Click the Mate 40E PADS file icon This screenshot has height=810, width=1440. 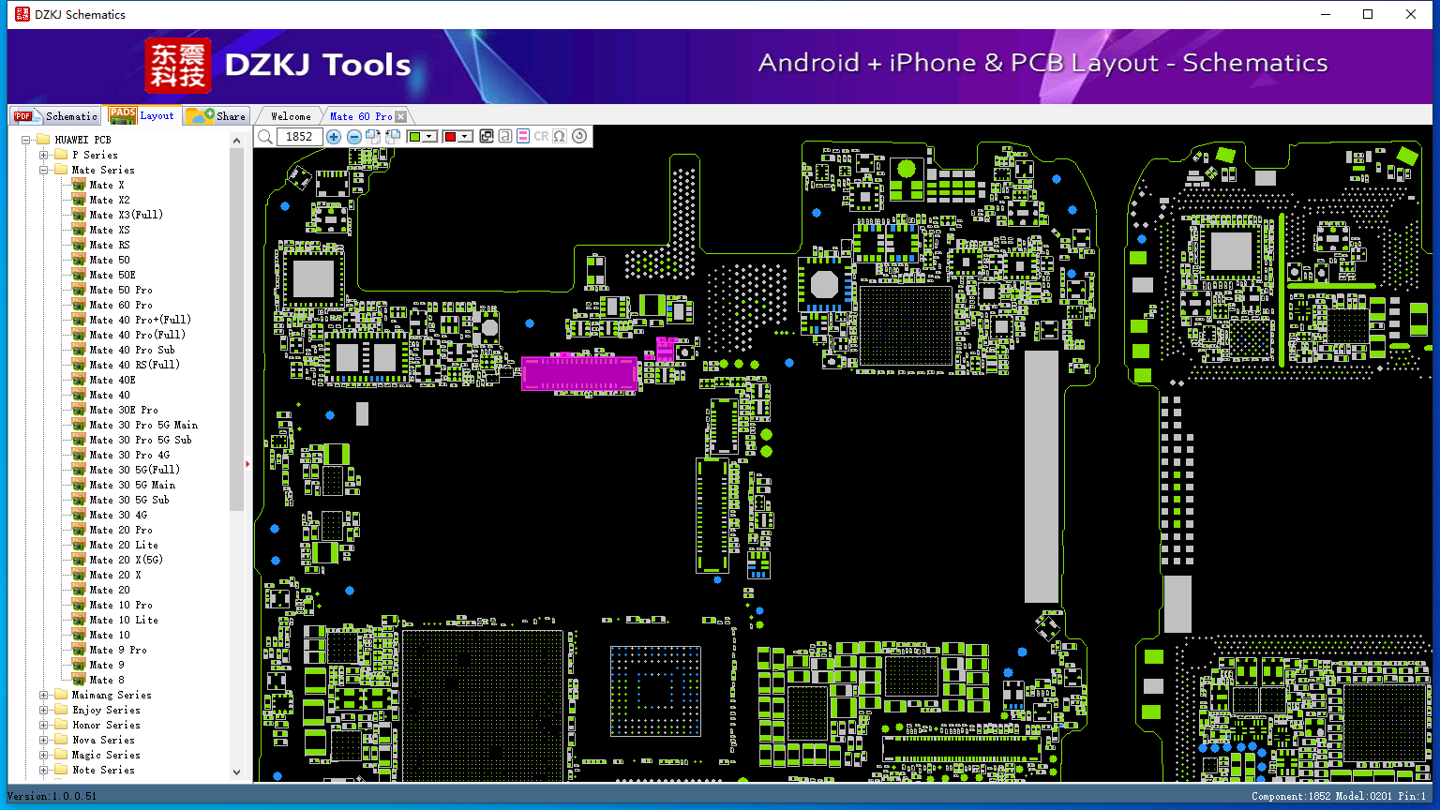click(x=79, y=380)
